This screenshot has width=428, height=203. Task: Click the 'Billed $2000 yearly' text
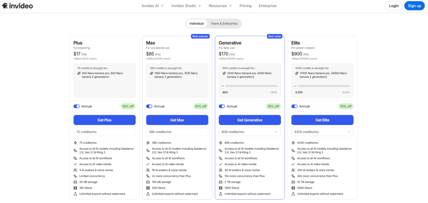(231, 59)
